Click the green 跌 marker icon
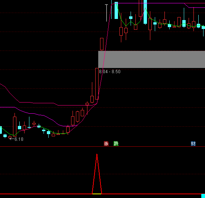The width and height of the screenshot is (205, 198). tap(116, 143)
